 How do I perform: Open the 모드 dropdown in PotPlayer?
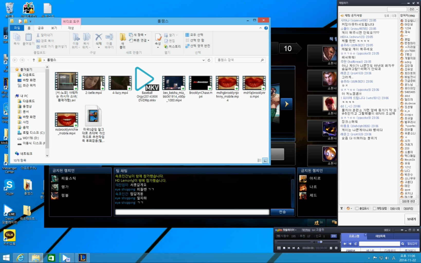click(x=387, y=230)
